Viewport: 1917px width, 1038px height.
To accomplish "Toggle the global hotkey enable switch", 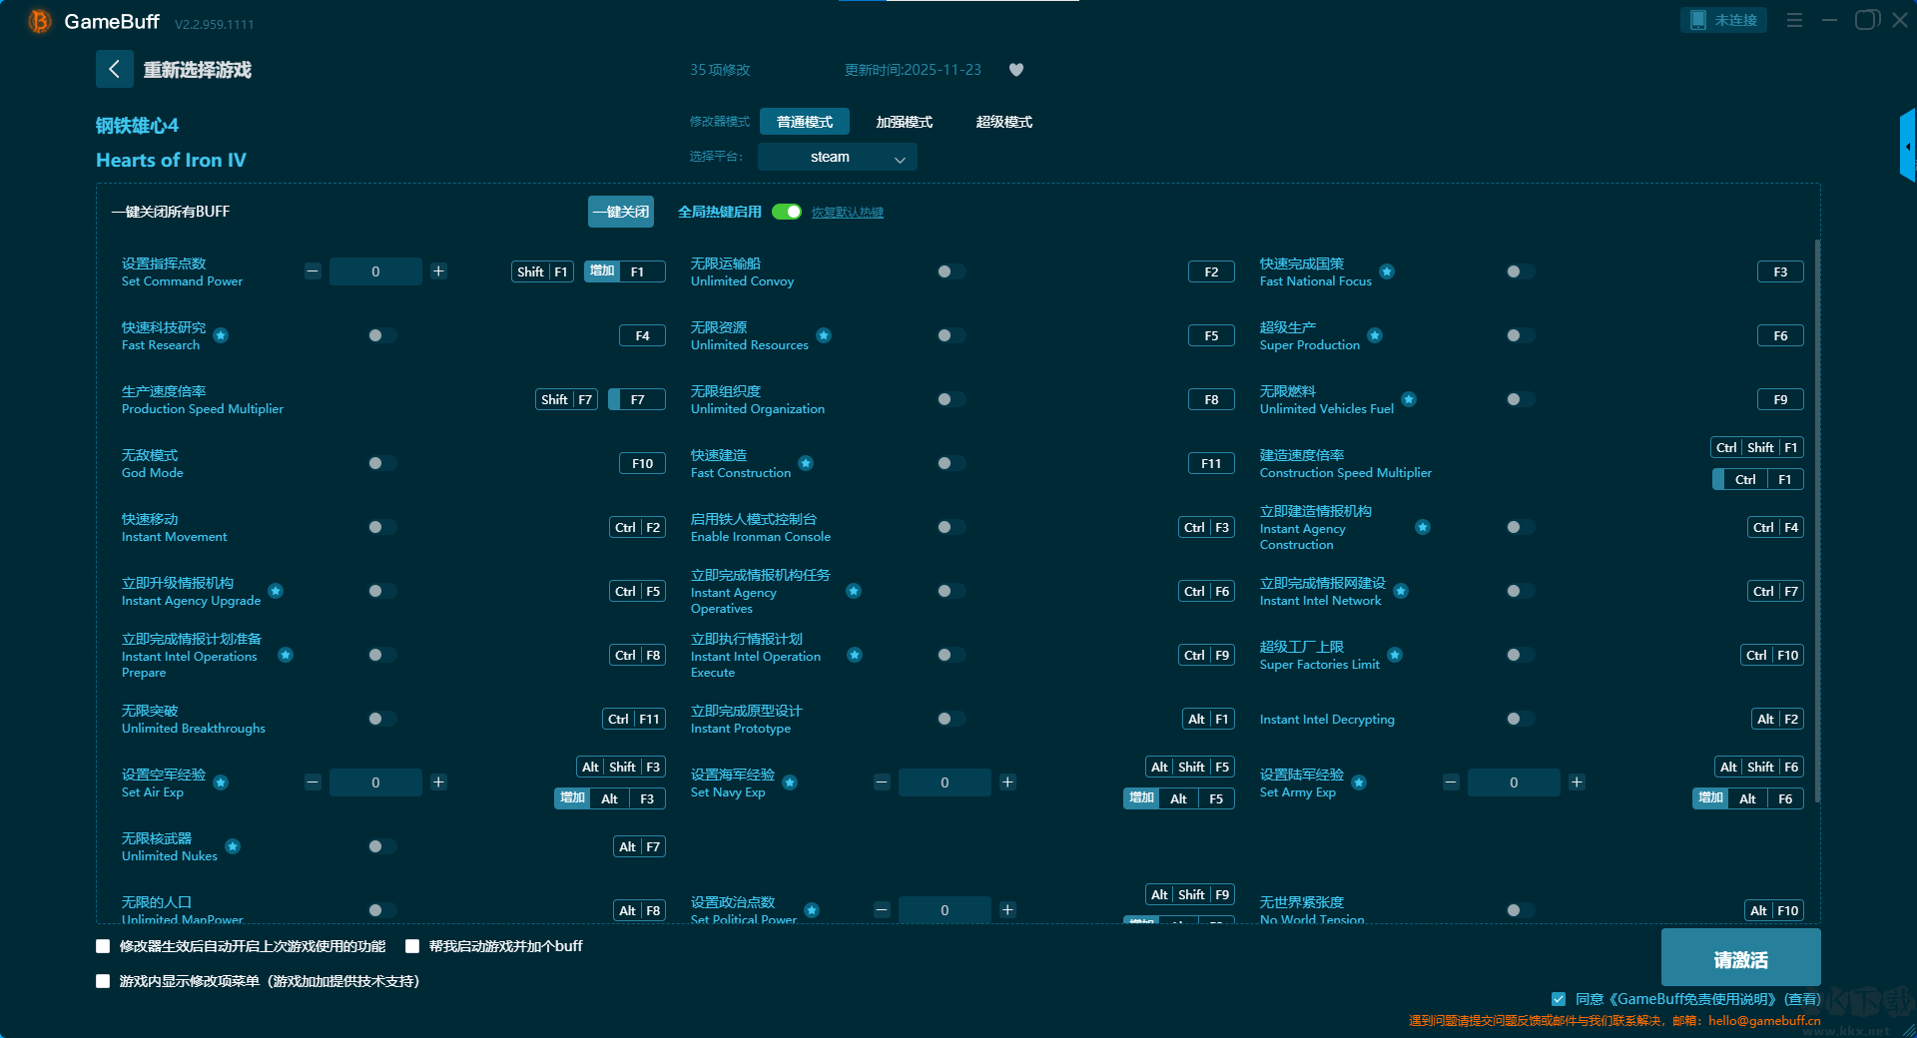I will 787,212.
